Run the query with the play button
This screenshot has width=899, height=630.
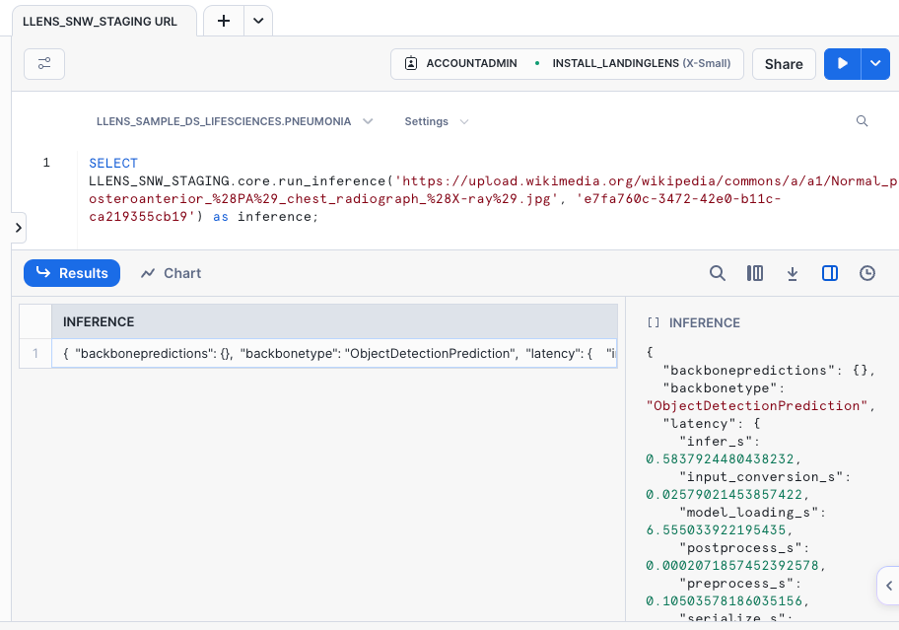844,63
